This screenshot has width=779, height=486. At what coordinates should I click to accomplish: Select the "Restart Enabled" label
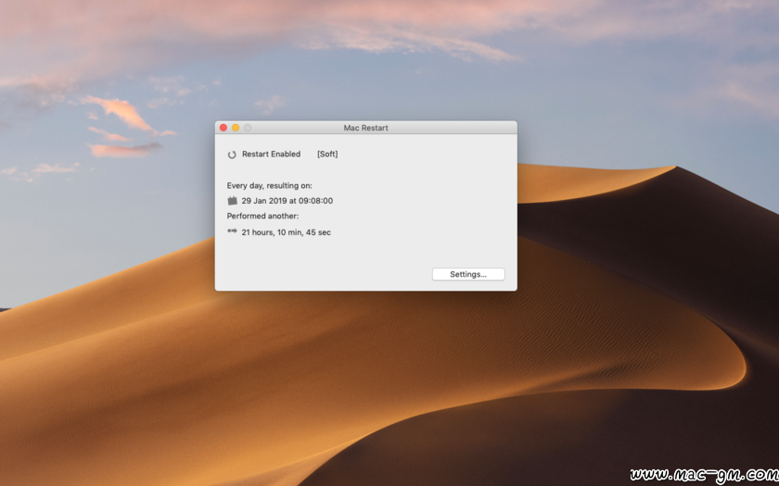(271, 155)
